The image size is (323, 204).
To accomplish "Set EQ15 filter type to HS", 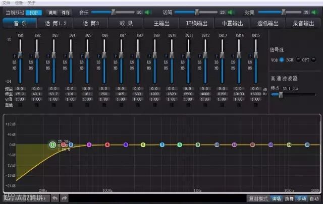I will coord(250,68).
